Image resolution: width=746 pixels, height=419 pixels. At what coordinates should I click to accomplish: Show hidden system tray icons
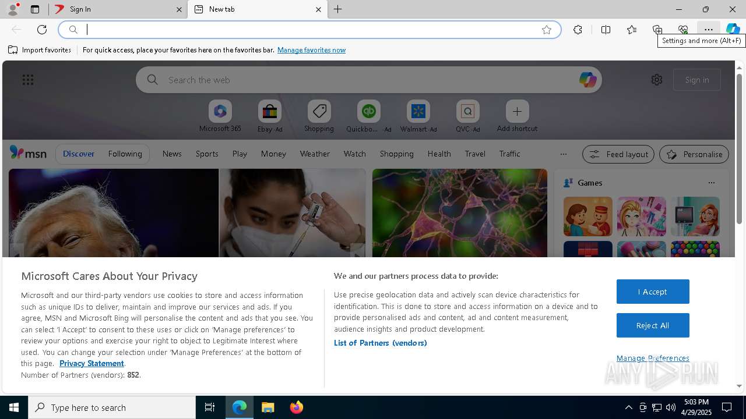pos(628,407)
